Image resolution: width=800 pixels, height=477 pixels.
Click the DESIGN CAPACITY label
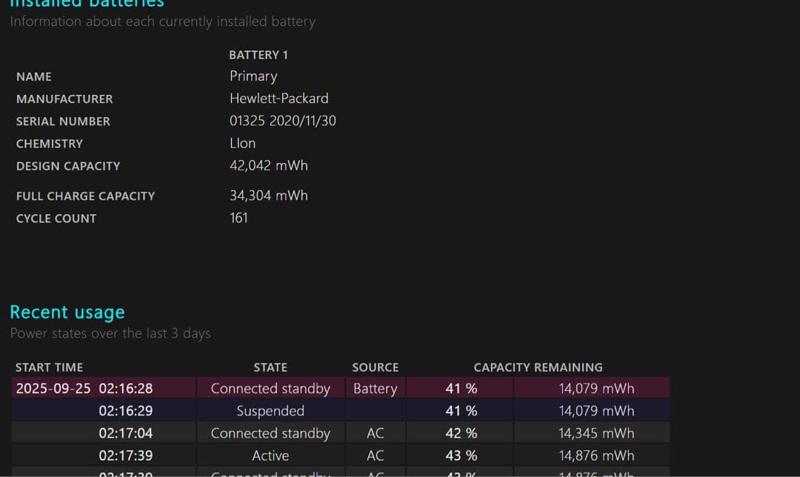point(68,166)
